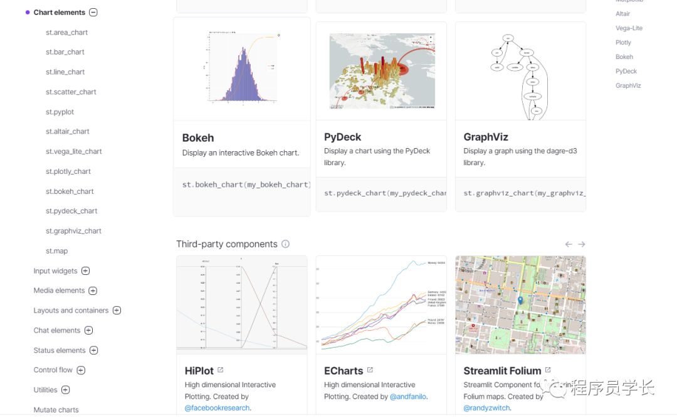The width and height of the screenshot is (677, 418).
Task: Click the Third-party components info icon
Action: (285, 244)
